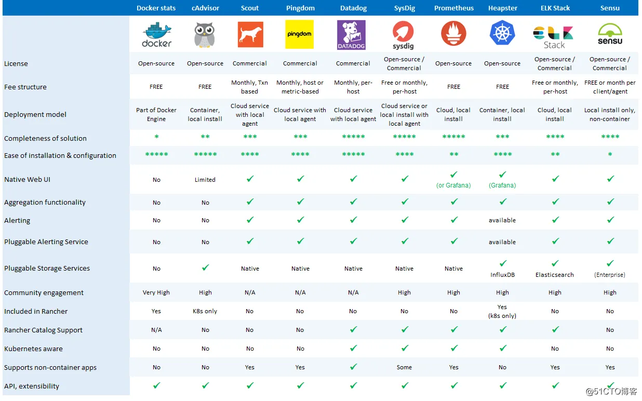Click the green Sensu logo
642x401 pixels.
point(610,34)
